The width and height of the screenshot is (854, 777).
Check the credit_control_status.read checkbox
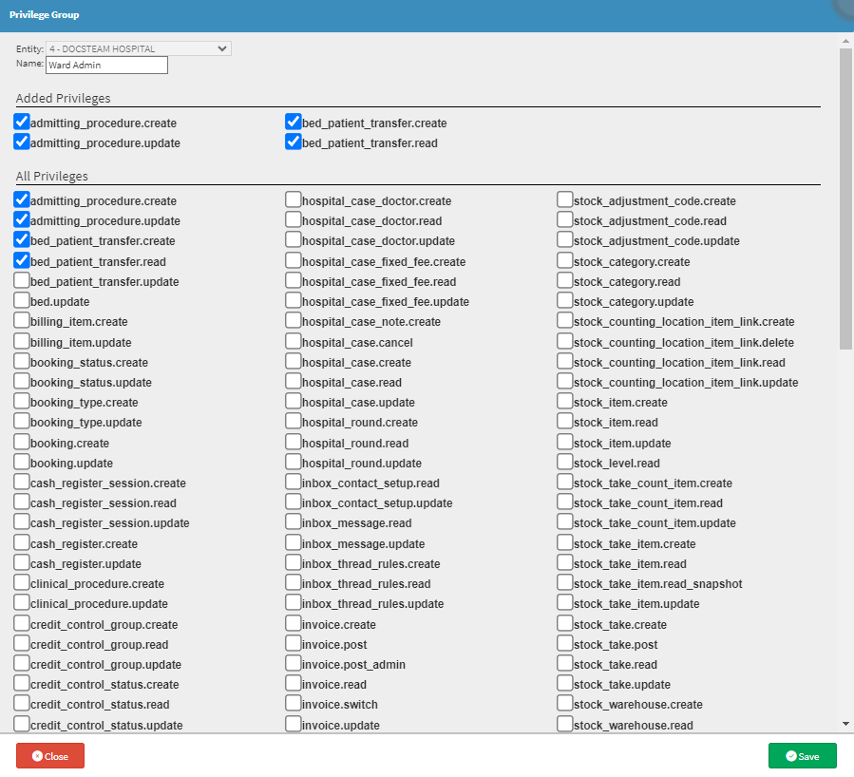(22, 704)
